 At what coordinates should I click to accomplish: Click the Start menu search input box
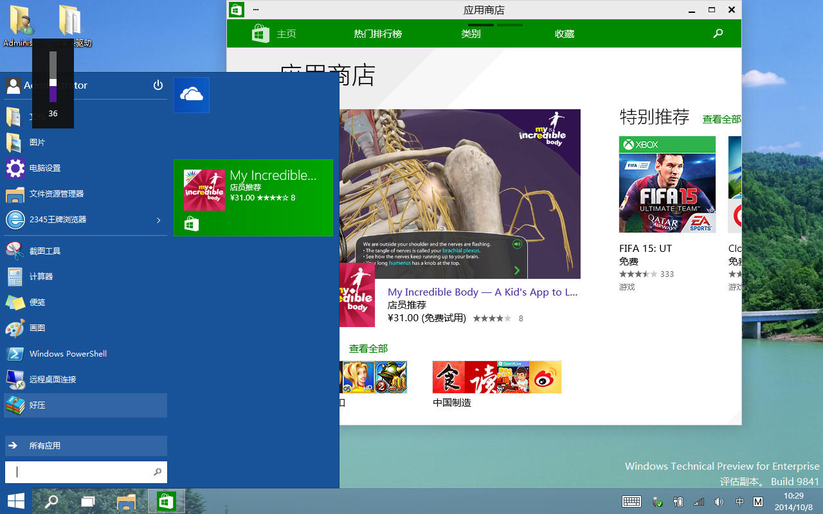pos(86,472)
